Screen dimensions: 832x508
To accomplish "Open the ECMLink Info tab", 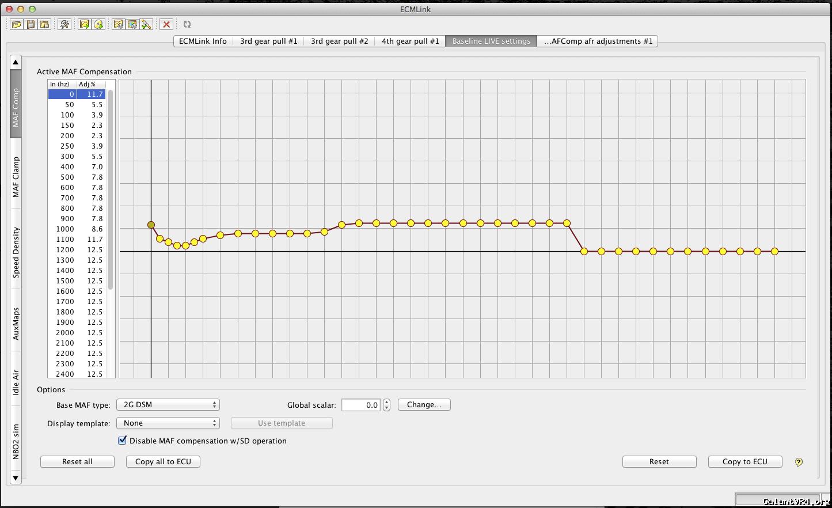I will pyautogui.click(x=203, y=41).
